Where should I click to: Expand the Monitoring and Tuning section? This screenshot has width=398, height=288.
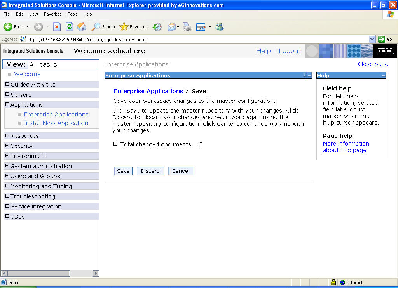point(7,186)
